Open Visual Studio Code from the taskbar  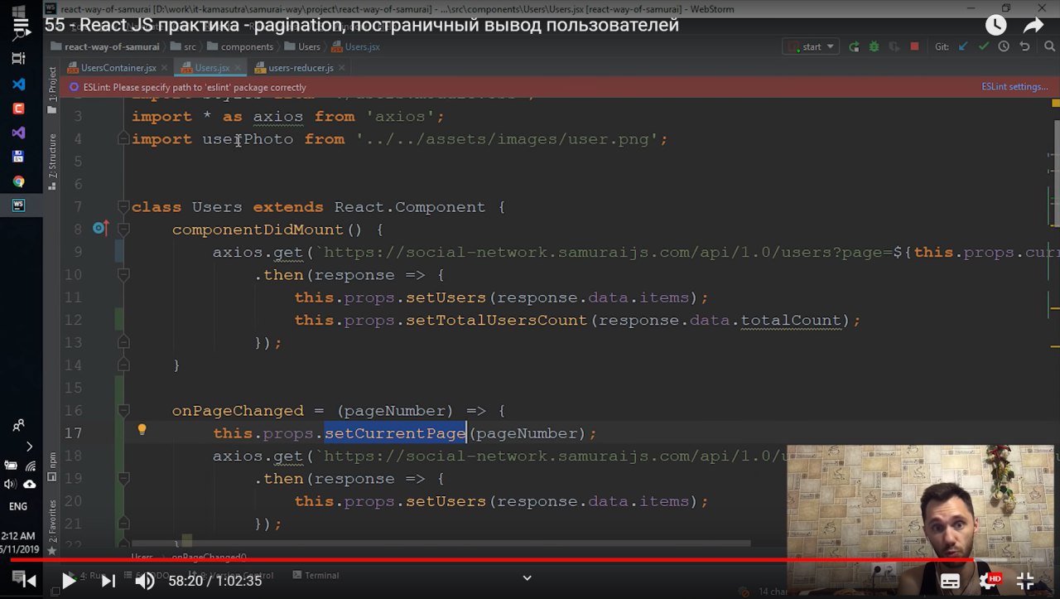click(x=18, y=84)
